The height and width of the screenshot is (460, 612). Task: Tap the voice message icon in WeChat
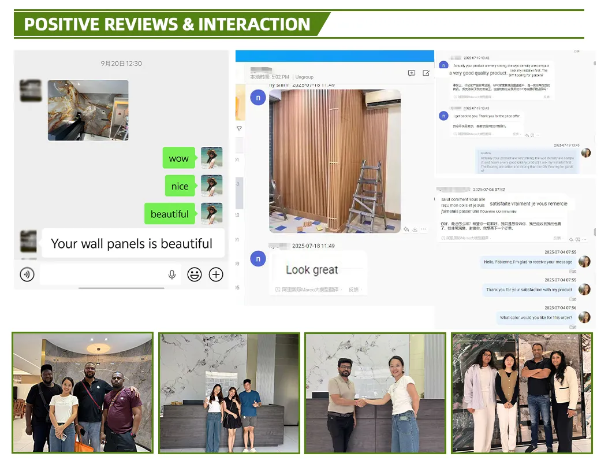[x=27, y=274]
